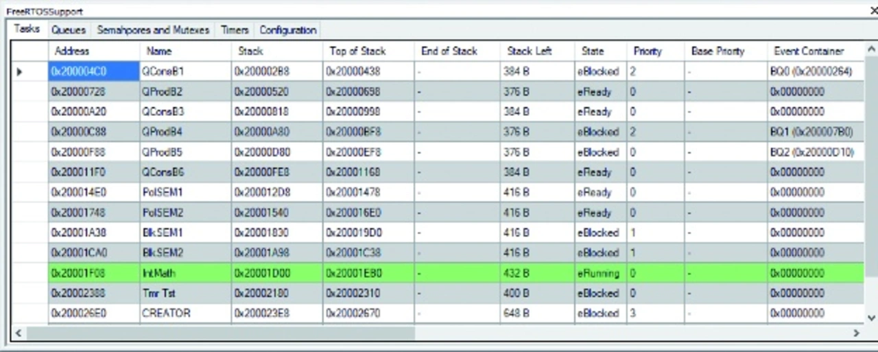Switch to the Queues tab
The width and height of the screenshot is (878, 352).
coord(69,30)
